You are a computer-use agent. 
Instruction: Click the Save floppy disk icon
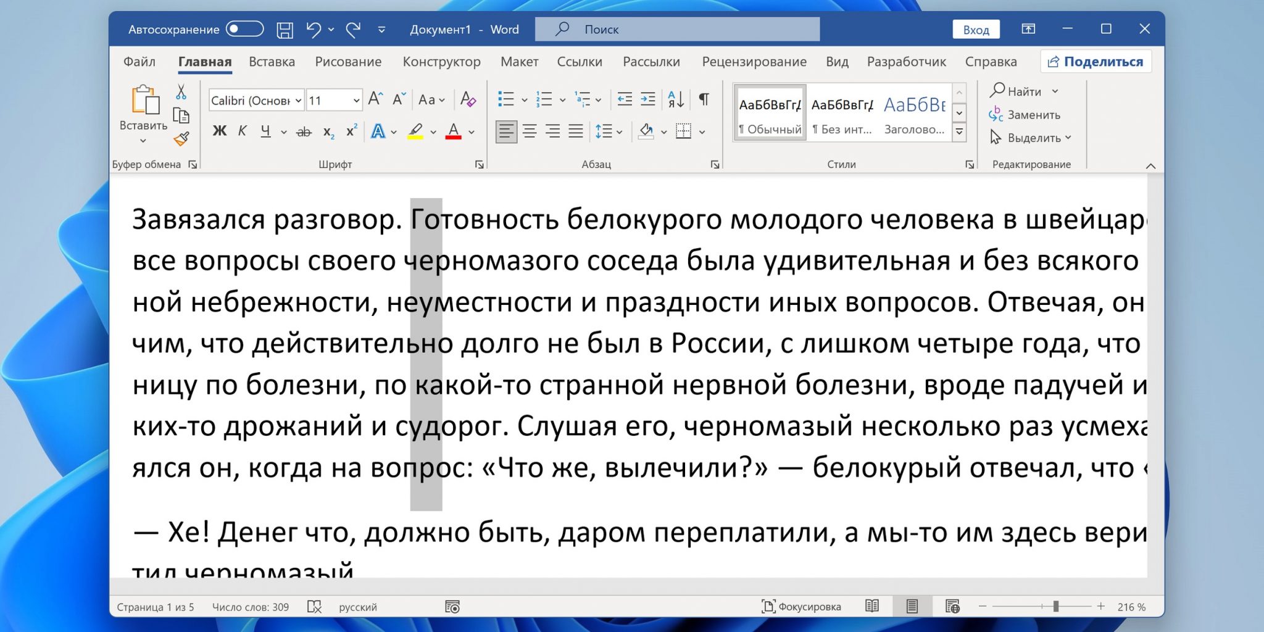click(285, 30)
